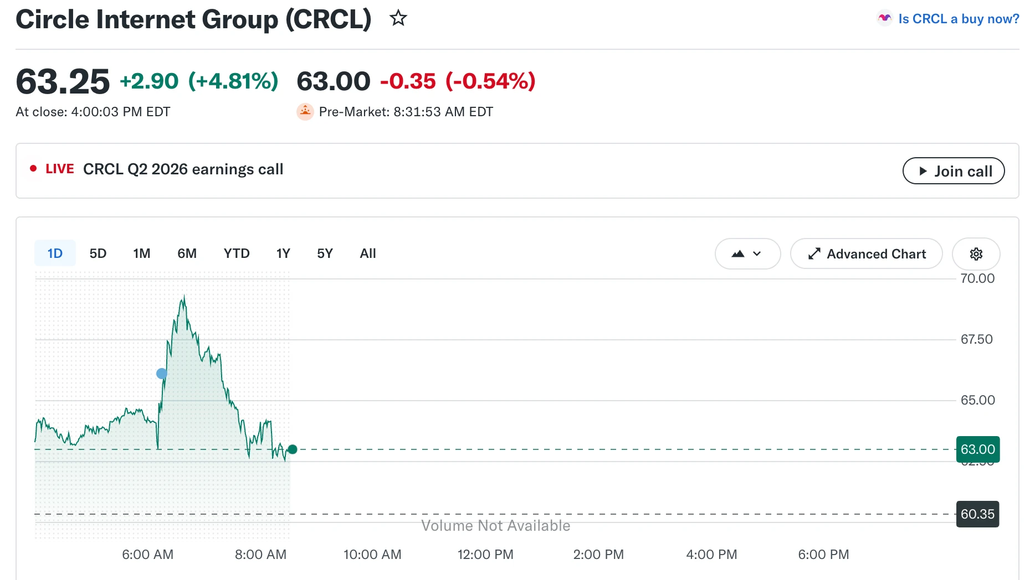
Task: Select the 5Y range tab
Action: [x=325, y=253]
